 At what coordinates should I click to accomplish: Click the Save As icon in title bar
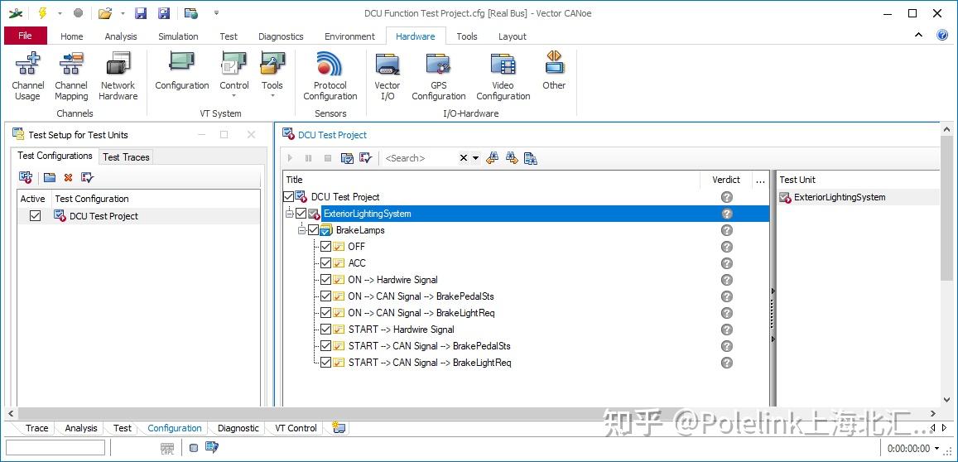click(x=164, y=13)
